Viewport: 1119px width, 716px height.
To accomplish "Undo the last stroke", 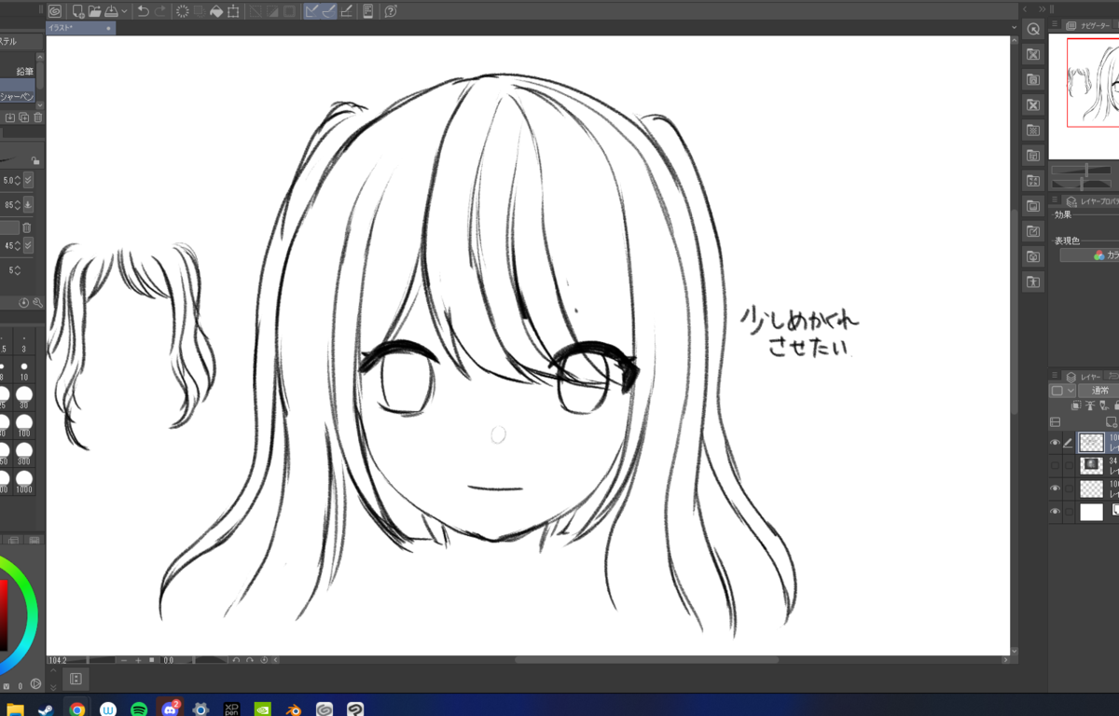I will tap(143, 11).
